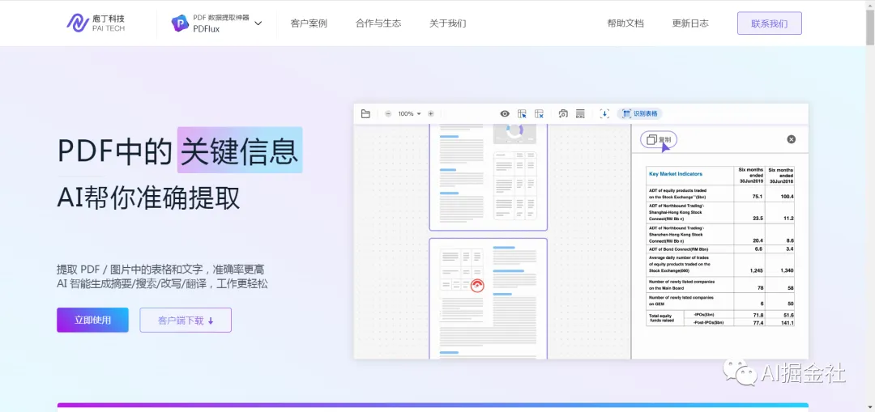The width and height of the screenshot is (875, 412).
Task: Click the bracketed download arrow icon
Action: 604,114
